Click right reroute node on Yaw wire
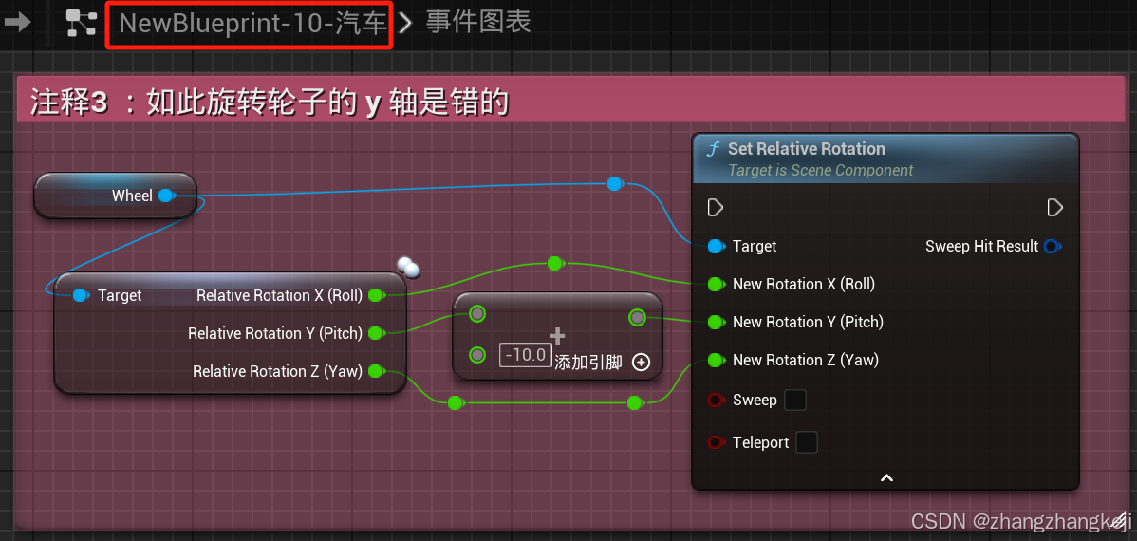The image size is (1137, 541). pos(635,402)
